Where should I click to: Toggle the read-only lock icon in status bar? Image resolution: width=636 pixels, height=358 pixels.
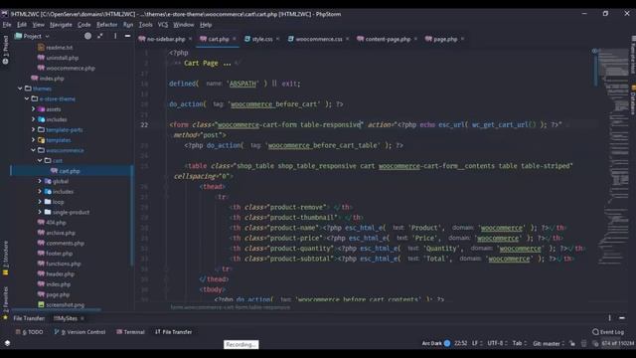[x=572, y=343]
